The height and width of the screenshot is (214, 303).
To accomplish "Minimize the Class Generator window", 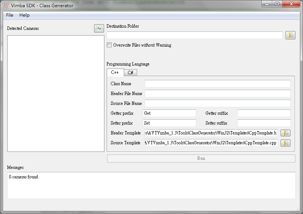I will click(267, 4).
